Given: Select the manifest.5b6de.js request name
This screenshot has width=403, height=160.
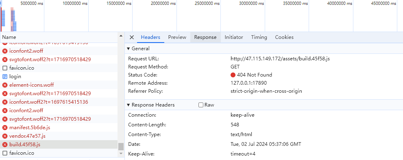Looking at the screenshot, I should click(x=30, y=128).
